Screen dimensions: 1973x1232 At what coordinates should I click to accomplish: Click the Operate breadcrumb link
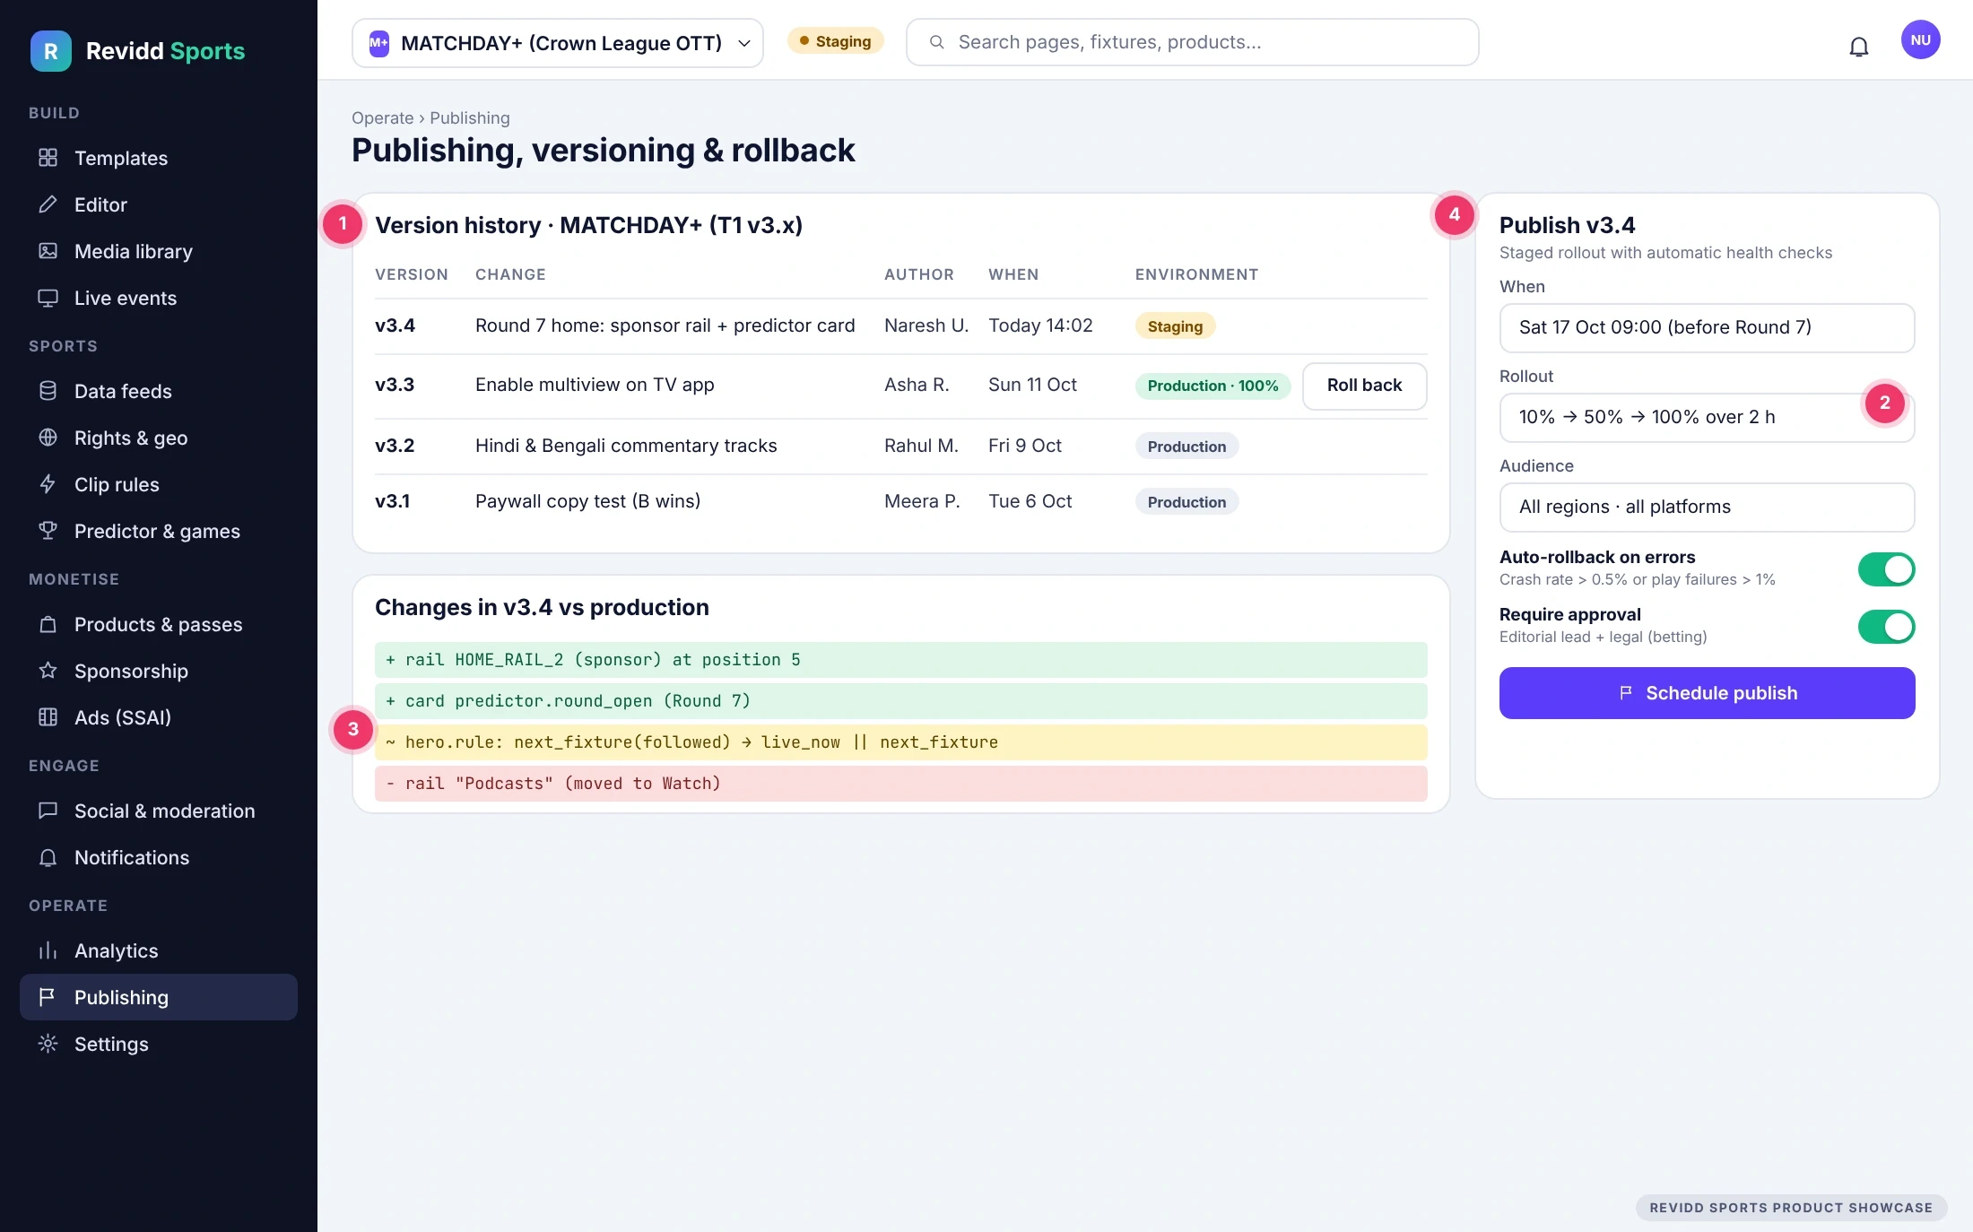[x=383, y=118]
